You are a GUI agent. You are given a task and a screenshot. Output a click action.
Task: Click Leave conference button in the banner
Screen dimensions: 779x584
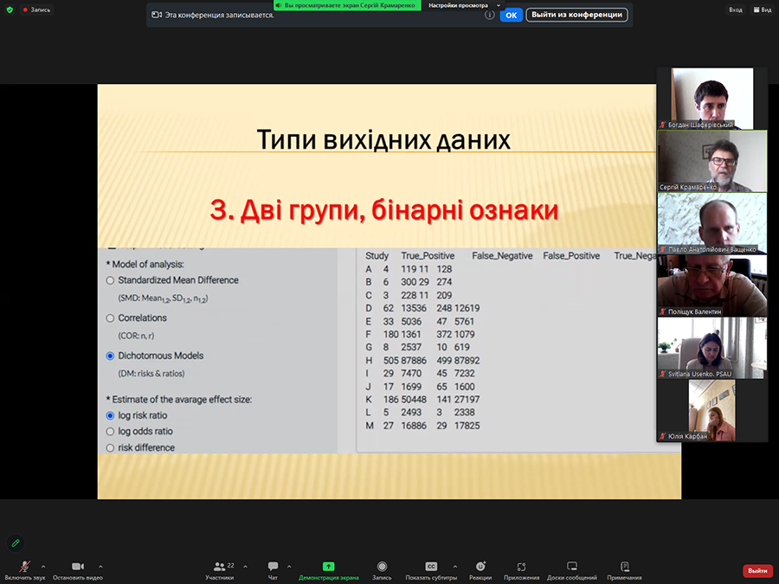click(576, 15)
